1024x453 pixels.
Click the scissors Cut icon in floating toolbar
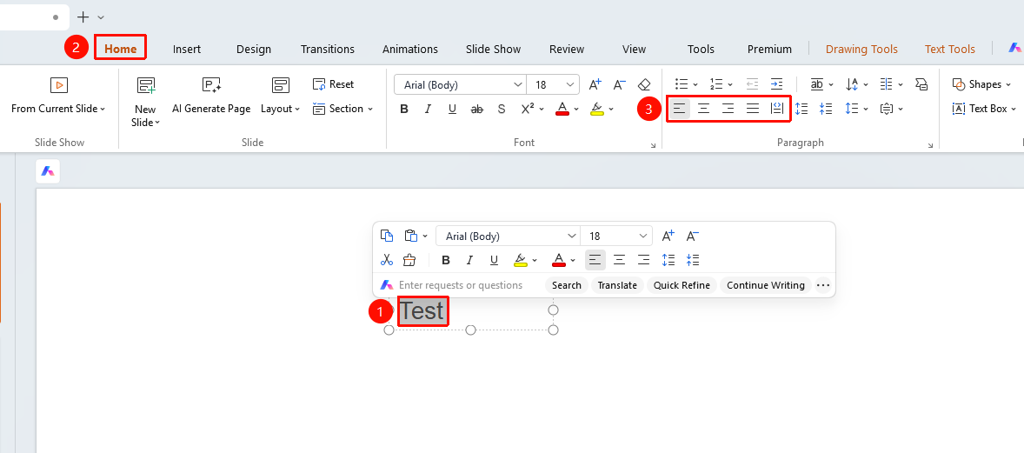[387, 260]
